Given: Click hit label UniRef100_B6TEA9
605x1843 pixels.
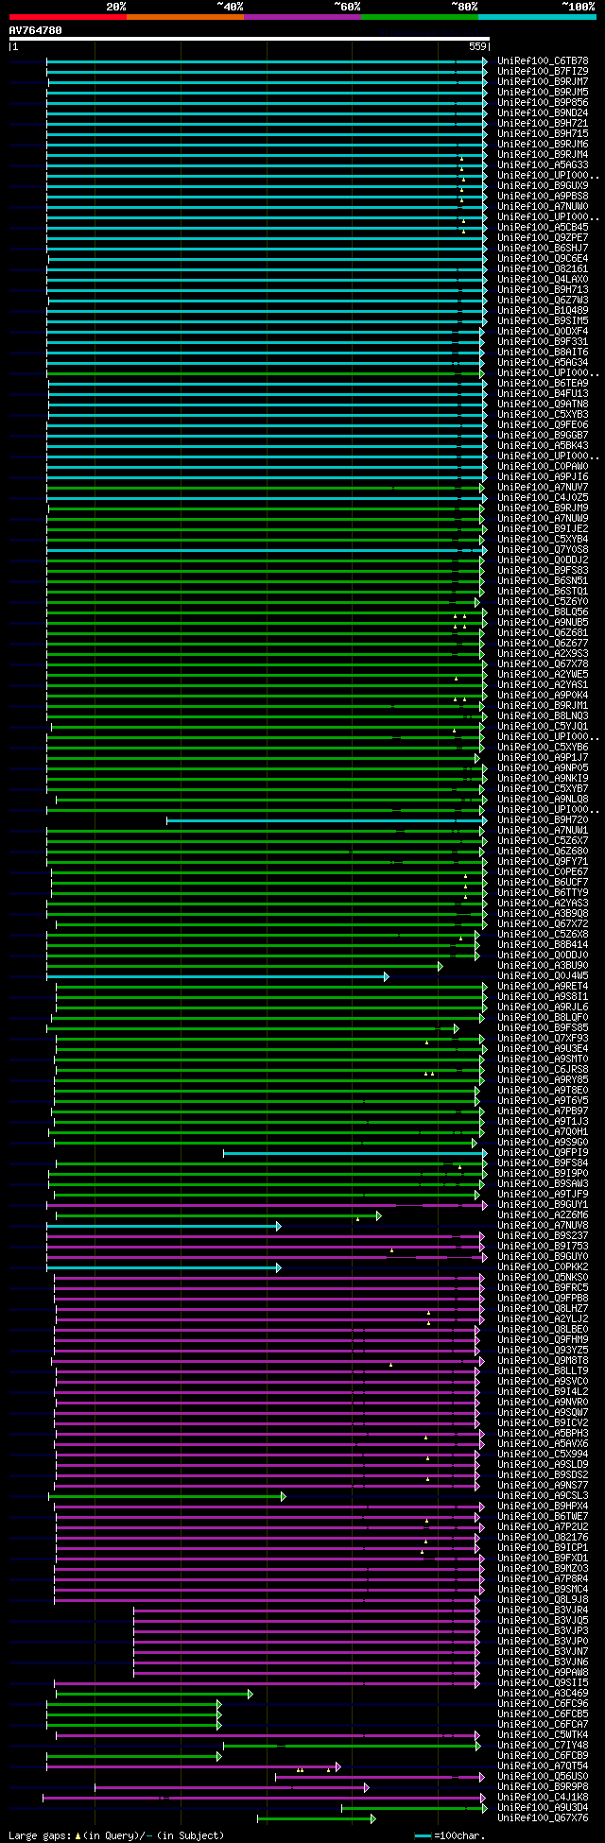Looking at the screenshot, I should [543, 384].
